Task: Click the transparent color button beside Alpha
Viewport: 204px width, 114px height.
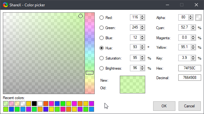Action: click(198, 17)
